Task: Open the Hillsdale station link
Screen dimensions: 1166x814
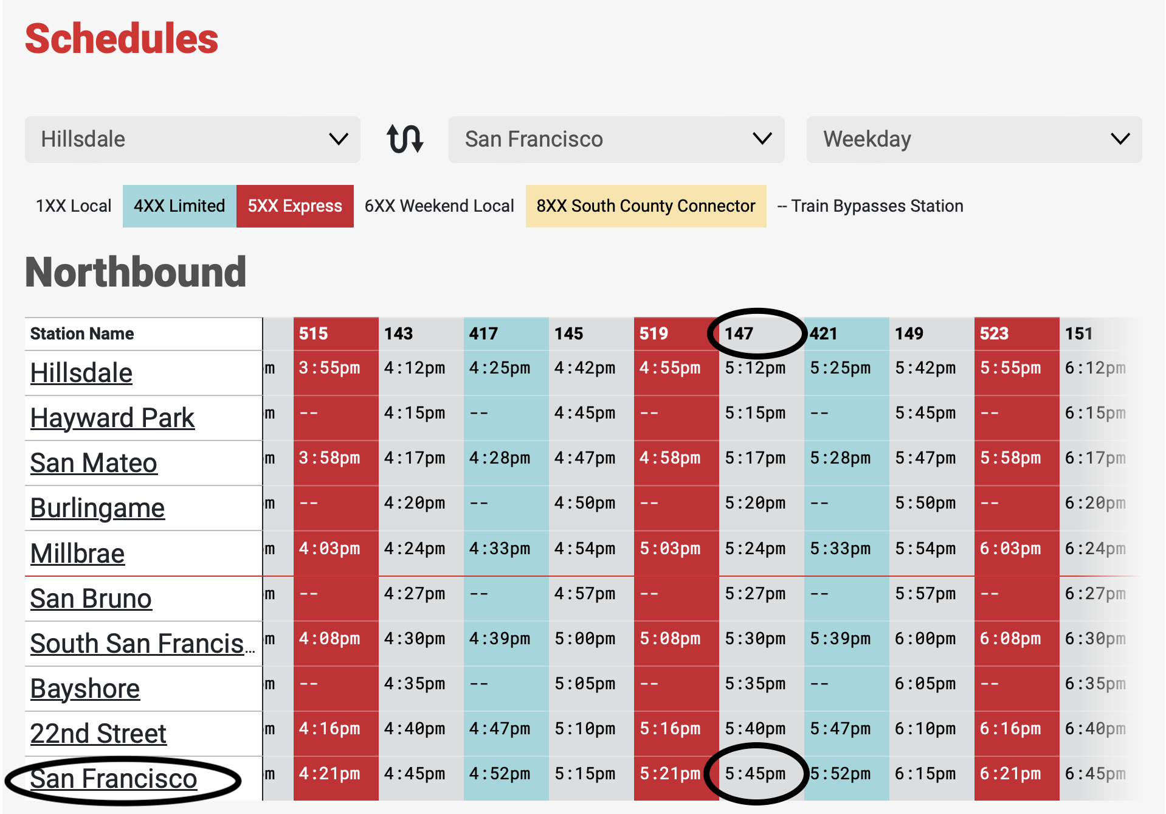Action: point(81,372)
